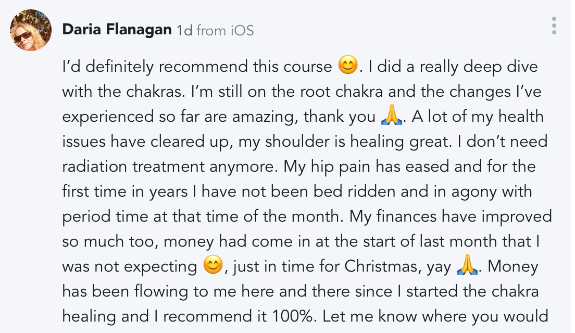Click Daria Flanagan's profile avatar

point(31,30)
